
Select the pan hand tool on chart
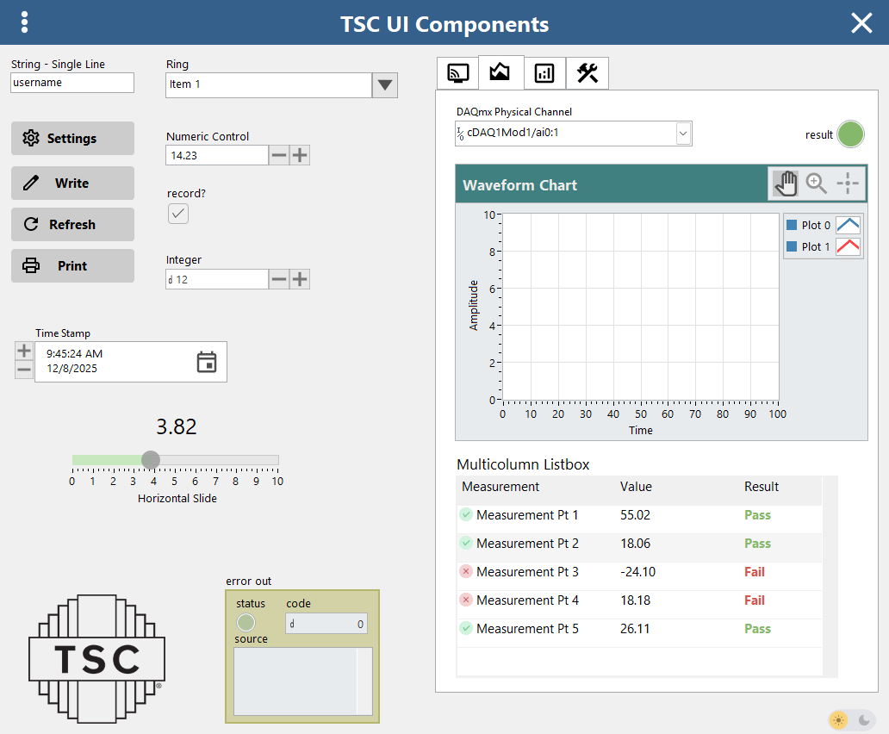click(x=785, y=183)
